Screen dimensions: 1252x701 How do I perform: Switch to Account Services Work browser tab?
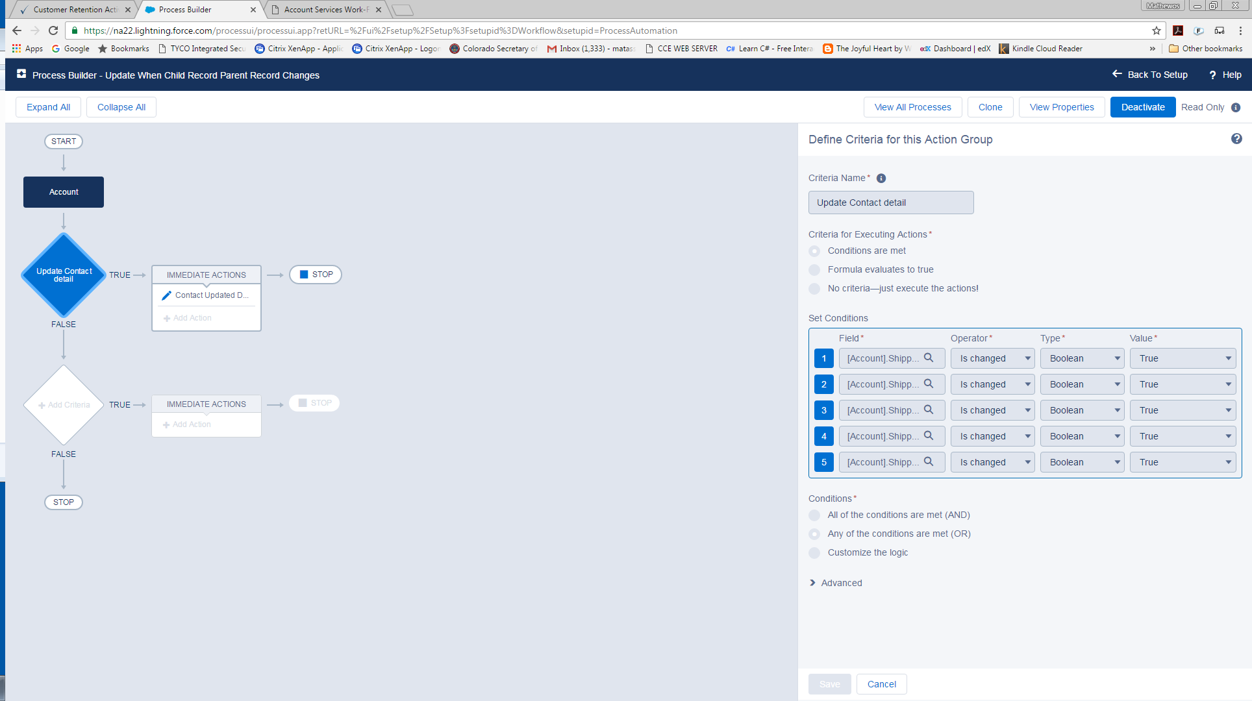(325, 10)
